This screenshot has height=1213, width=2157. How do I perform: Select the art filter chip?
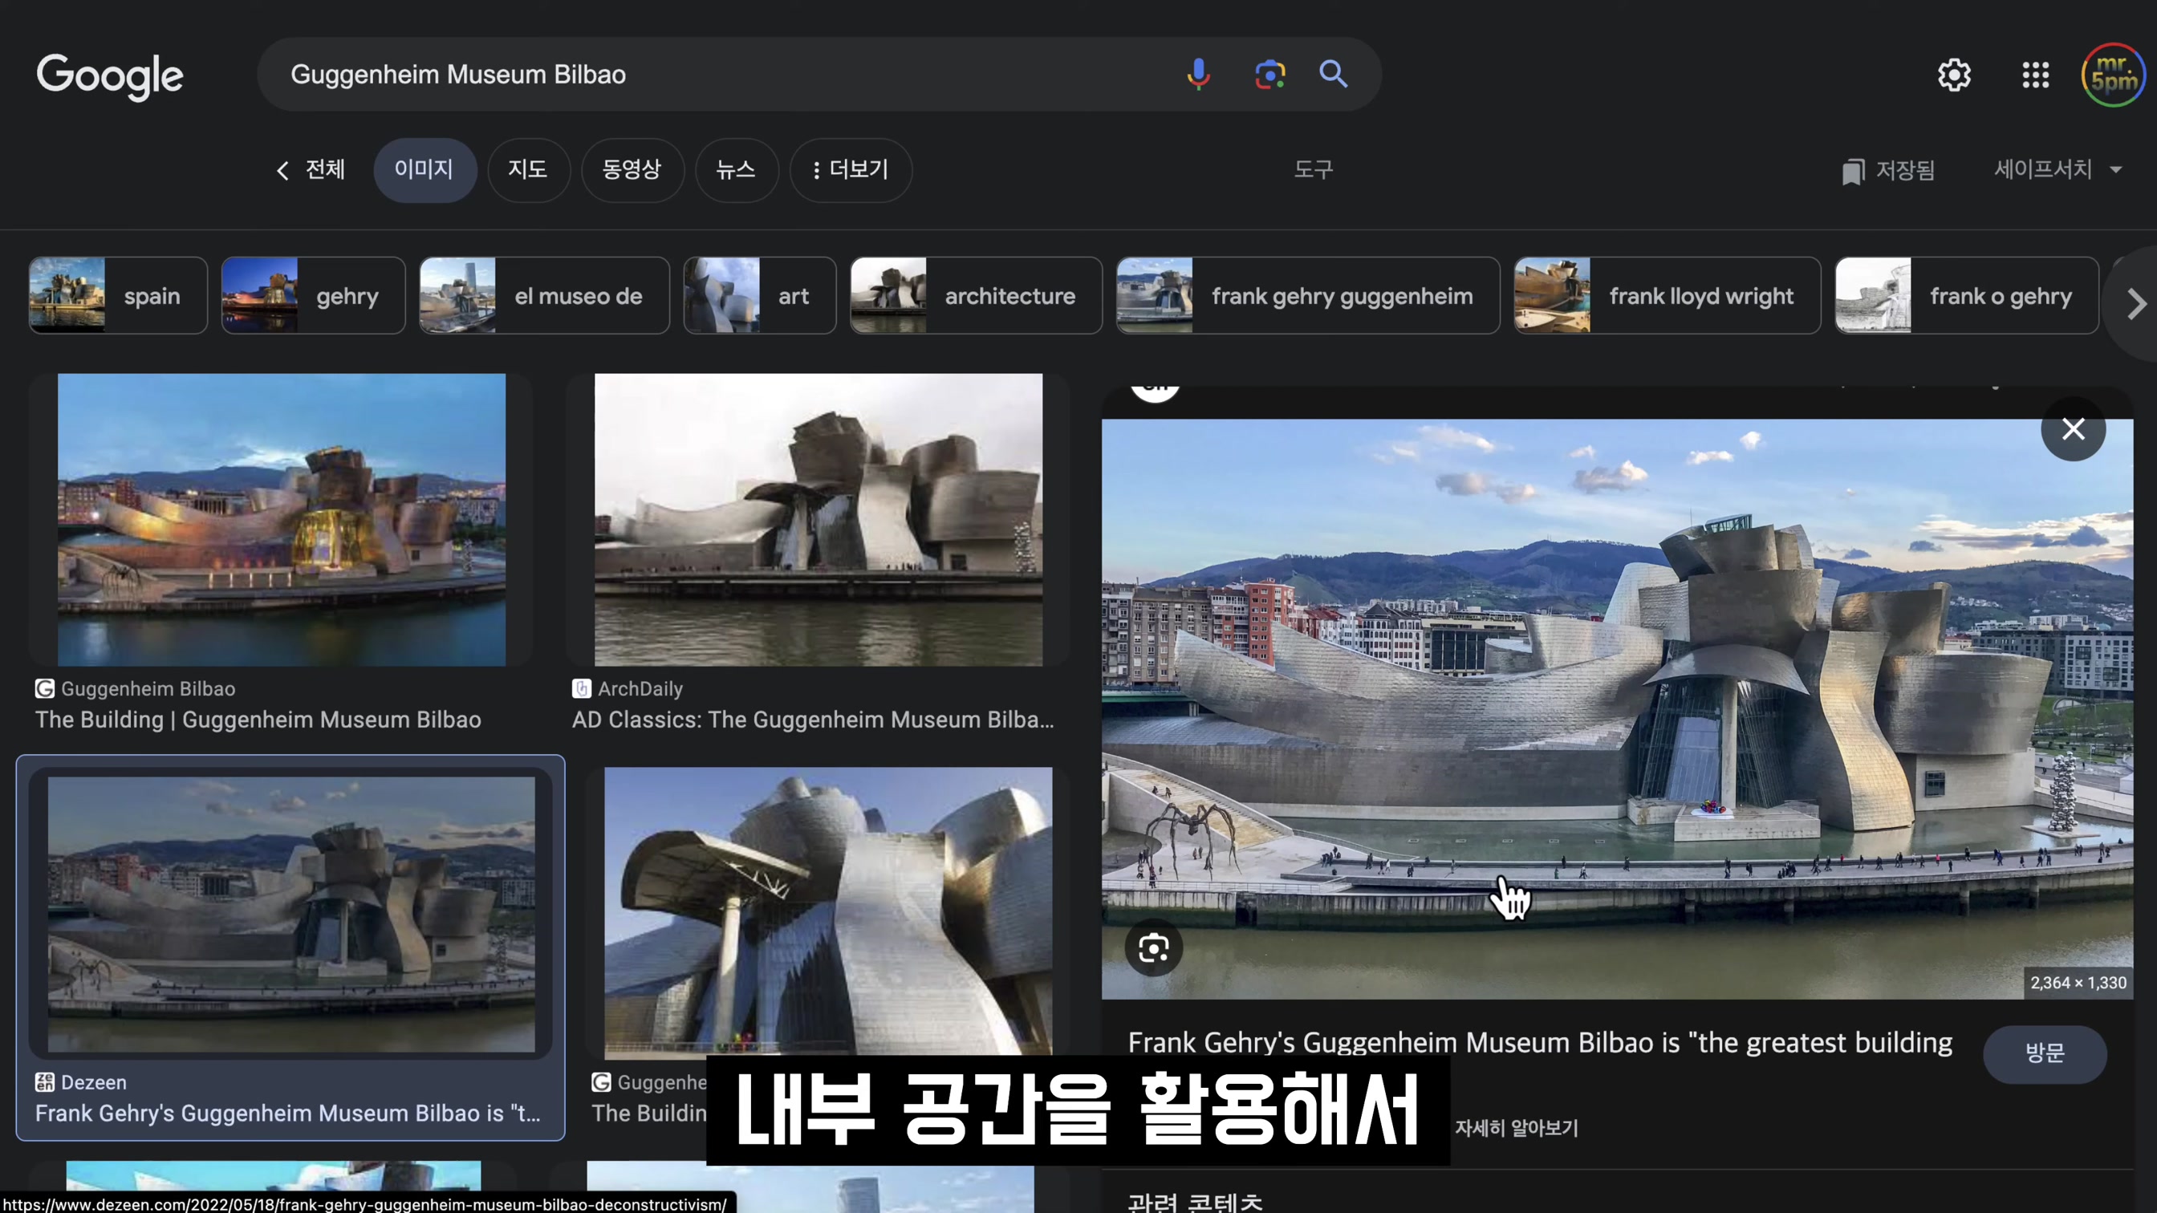(759, 295)
